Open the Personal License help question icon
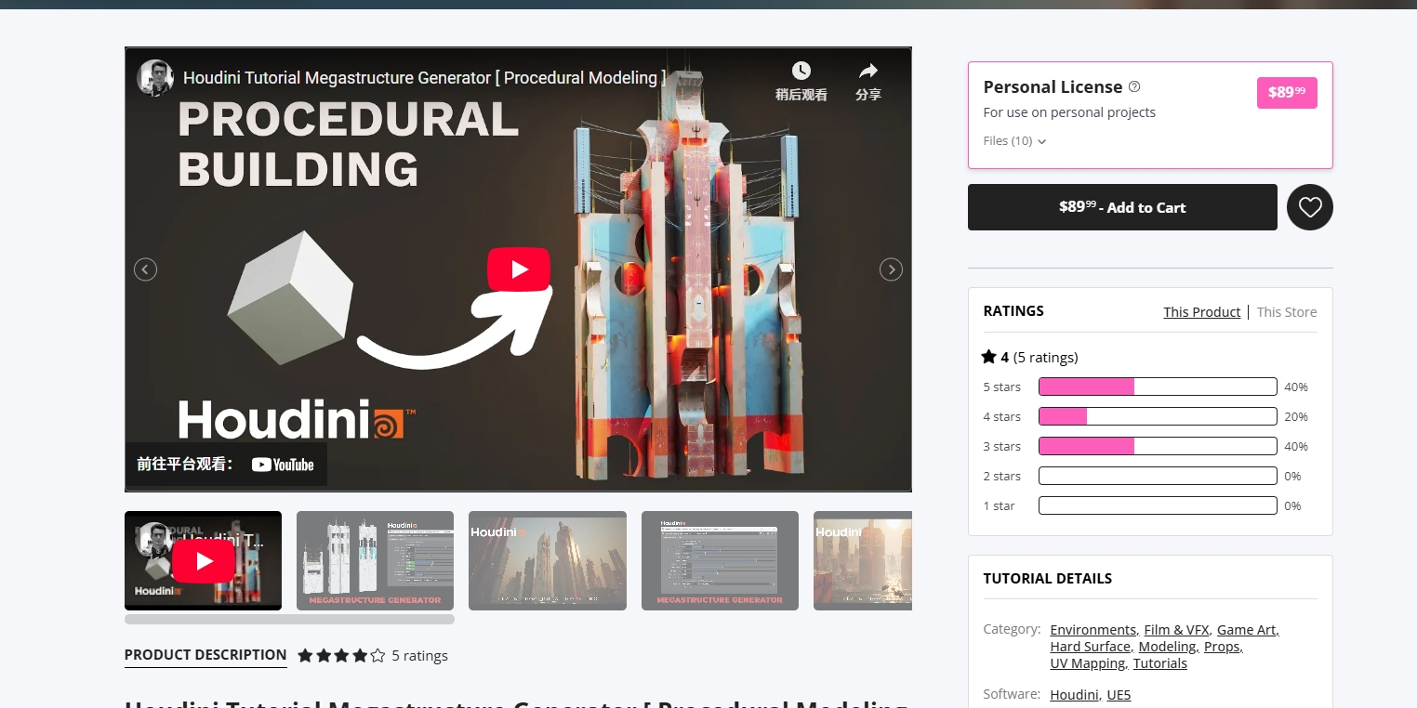Viewport: 1417px width, 708px height. coord(1134,86)
